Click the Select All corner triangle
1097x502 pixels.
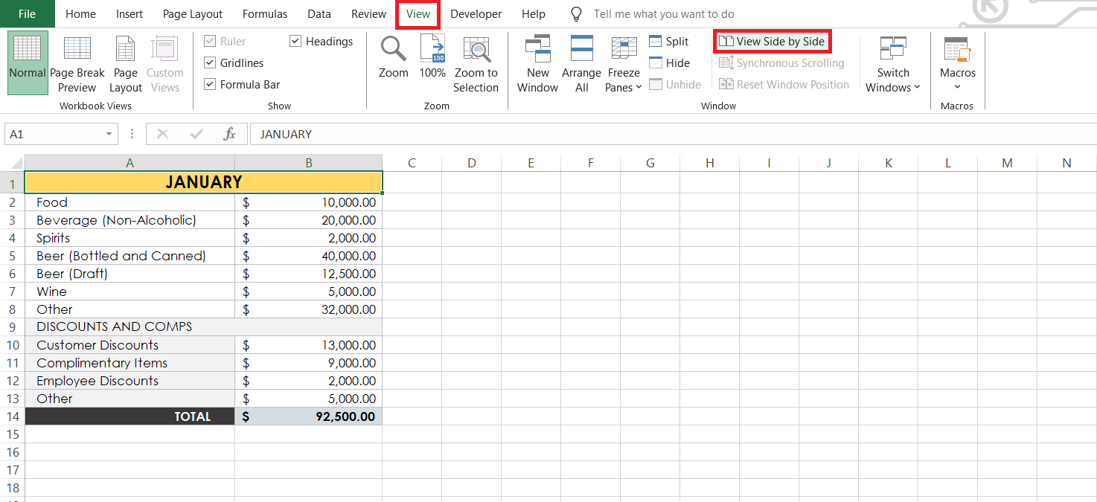tap(16, 163)
